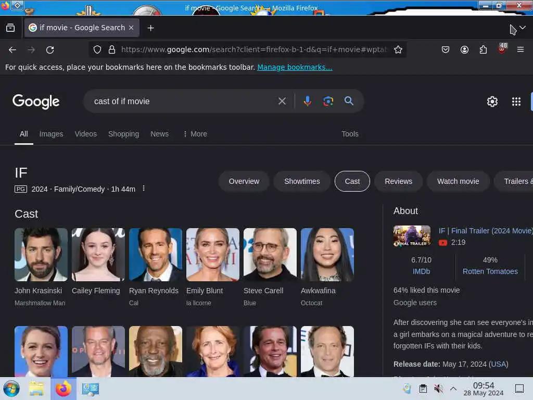Image resolution: width=533 pixels, height=400 pixels.
Task: List all tabs dropdown arrow
Action: [x=523, y=28]
